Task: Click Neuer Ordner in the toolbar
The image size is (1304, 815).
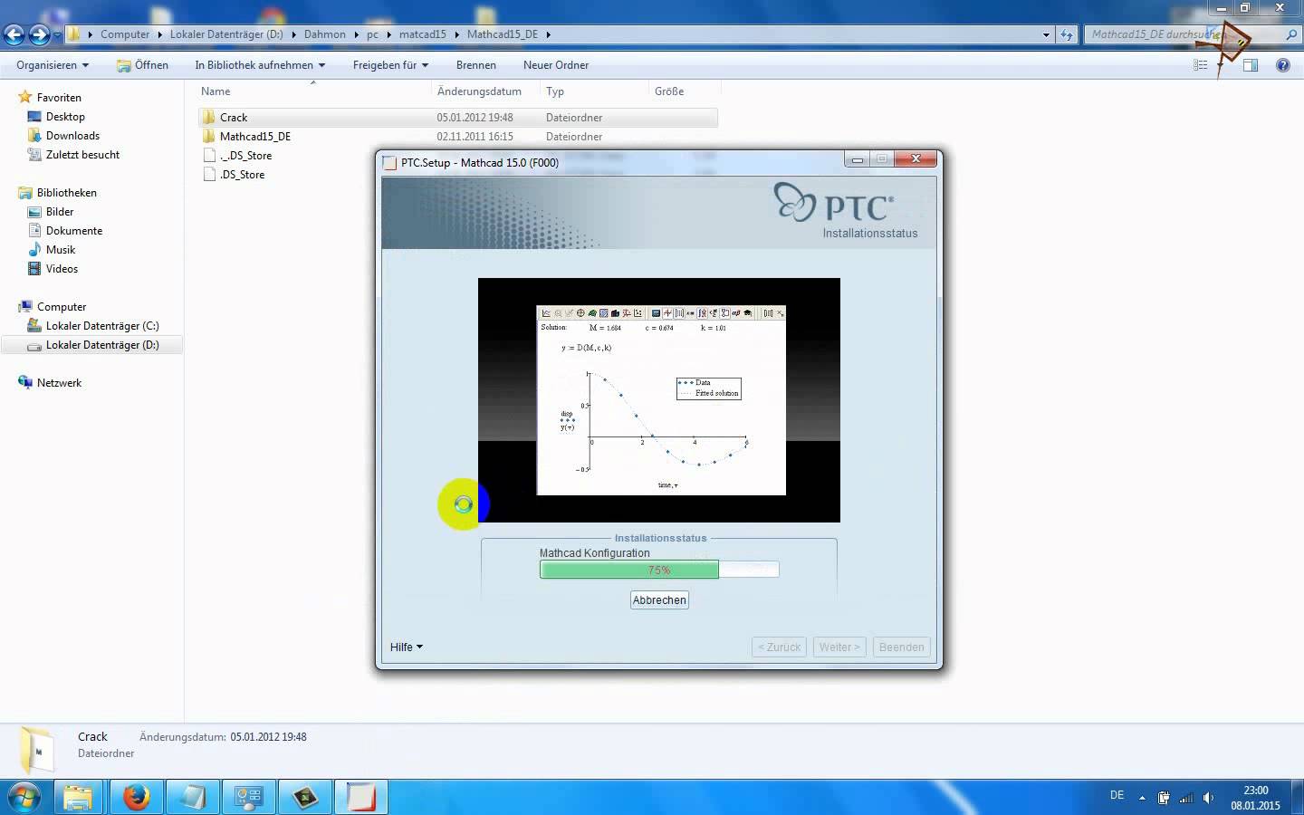Action: click(556, 65)
